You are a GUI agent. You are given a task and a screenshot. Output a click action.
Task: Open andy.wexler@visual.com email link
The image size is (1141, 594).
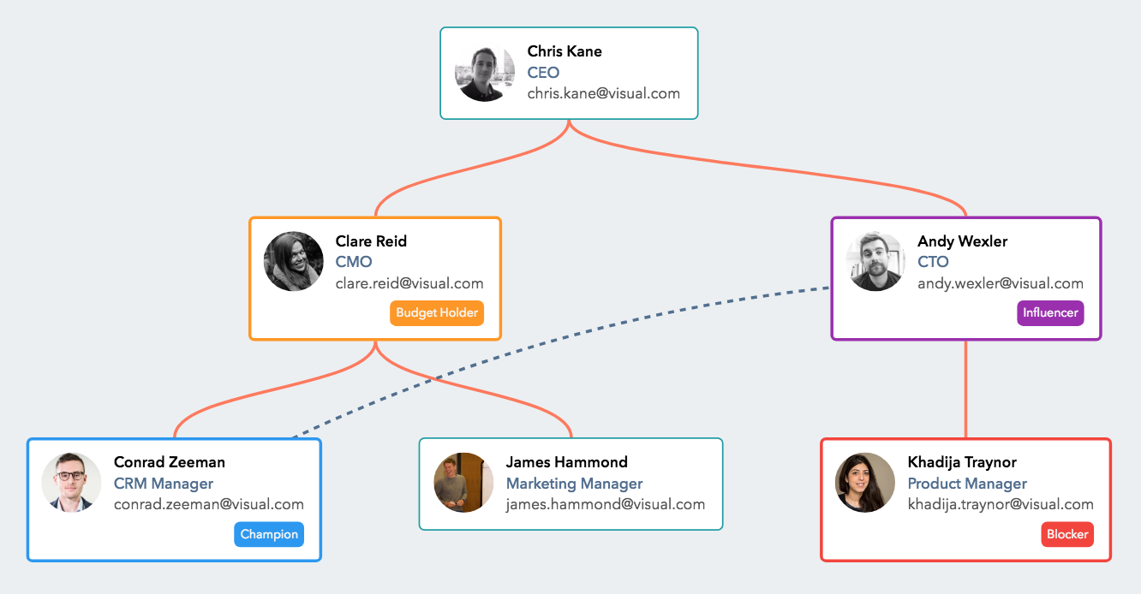(1001, 283)
